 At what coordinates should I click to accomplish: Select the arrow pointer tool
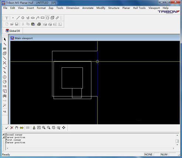click(5, 40)
